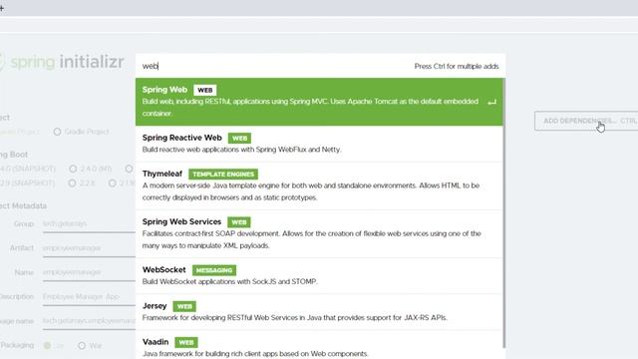
Task: Select the Spring Web dependency
Action: pos(319,102)
